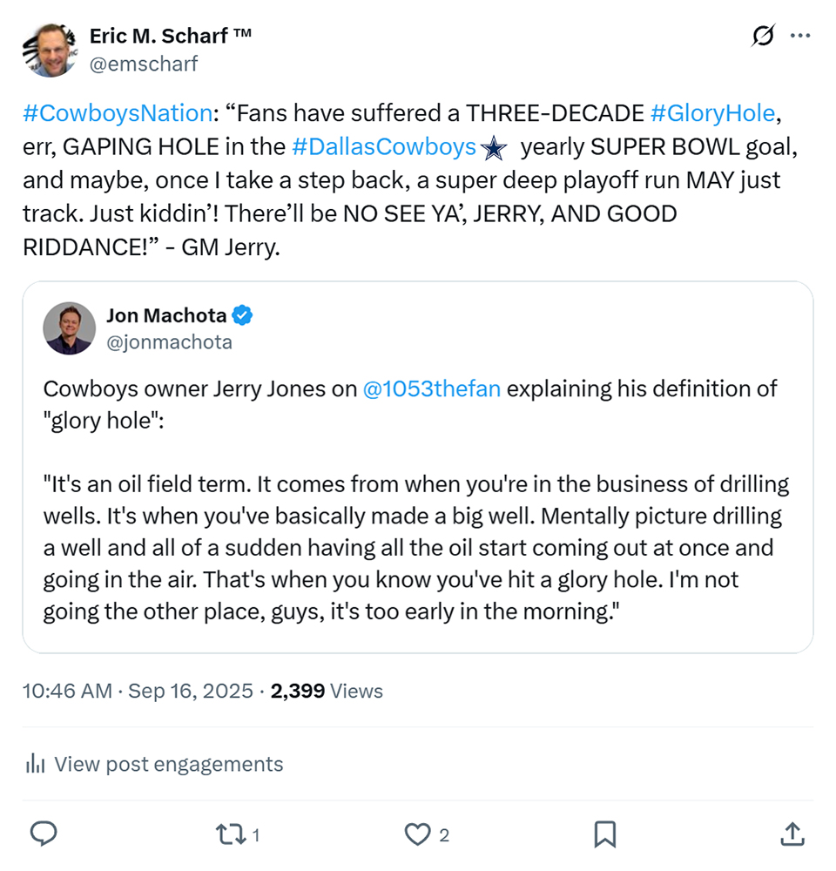This screenshot has width=836, height=871.
Task: Open the three-dot more options menu
Action: (799, 37)
